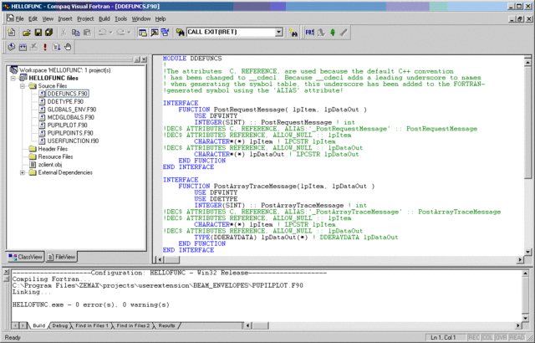This screenshot has height=343, width=535.
Task: Open the File menu
Action: click(19, 18)
